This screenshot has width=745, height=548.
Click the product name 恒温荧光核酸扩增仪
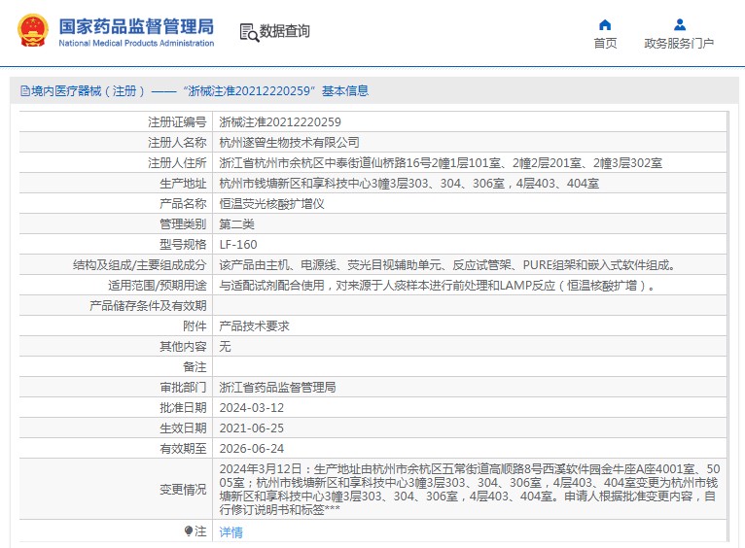(x=271, y=203)
